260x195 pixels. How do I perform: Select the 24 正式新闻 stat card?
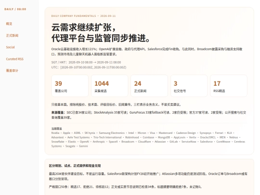(149, 86)
